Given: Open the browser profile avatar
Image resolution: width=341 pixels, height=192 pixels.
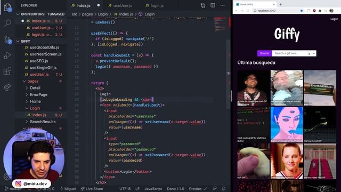Looking at the screenshot, I should click(x=331, y=11).
